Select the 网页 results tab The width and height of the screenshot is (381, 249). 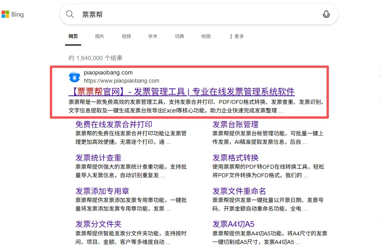tap(73, 36)
